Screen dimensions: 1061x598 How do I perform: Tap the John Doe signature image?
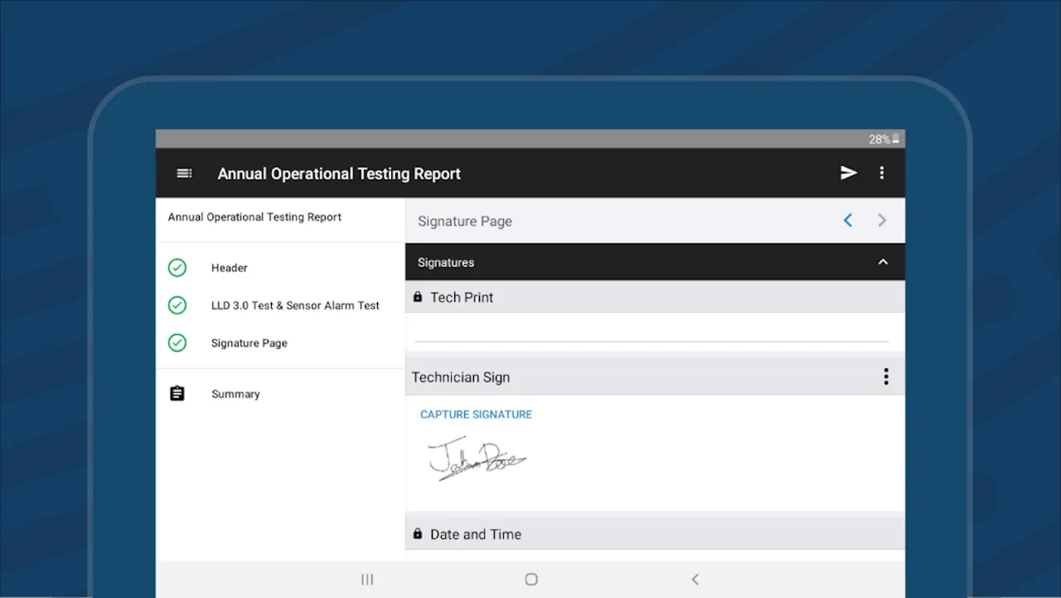[477, 458]
